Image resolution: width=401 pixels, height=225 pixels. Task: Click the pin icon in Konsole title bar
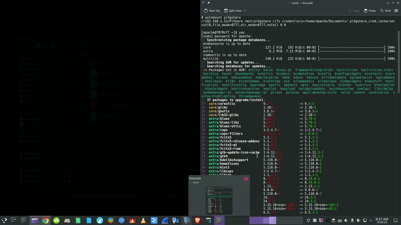pyautogui.click(x=209, y=3)
